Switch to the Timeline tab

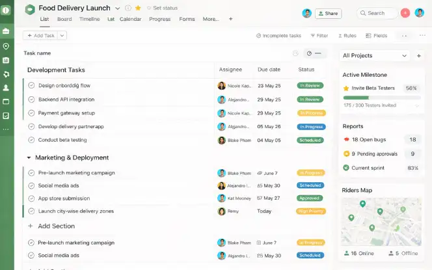tap(90, 19)
